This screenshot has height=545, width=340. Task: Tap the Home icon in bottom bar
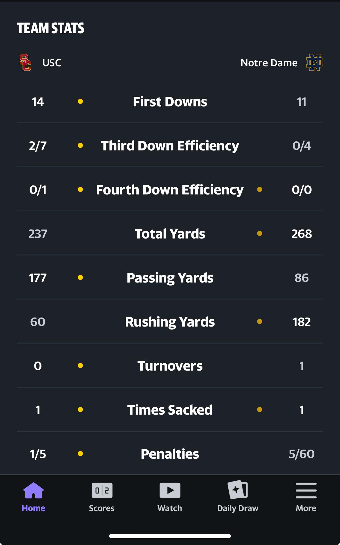click(x=33, y=491)
